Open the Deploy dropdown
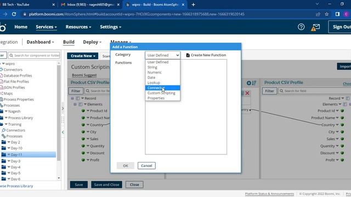 (92, 42)
